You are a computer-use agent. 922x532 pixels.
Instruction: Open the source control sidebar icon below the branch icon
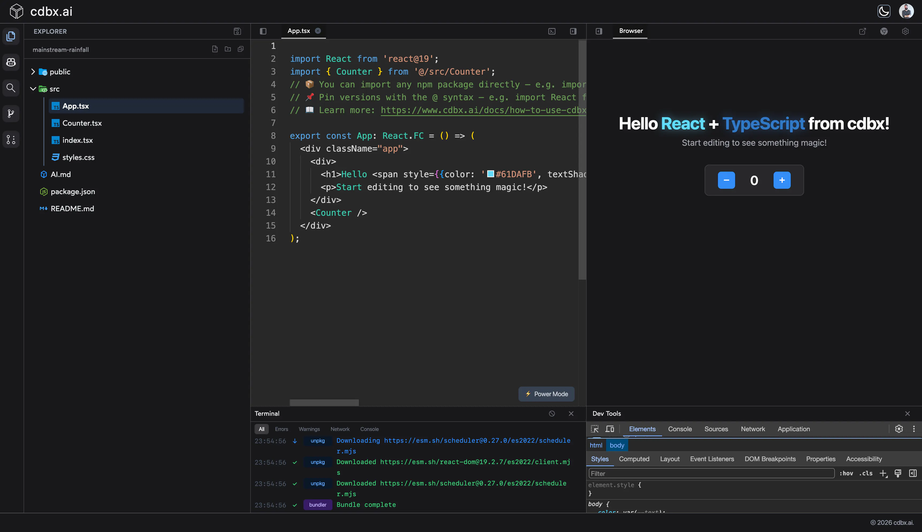11,139
